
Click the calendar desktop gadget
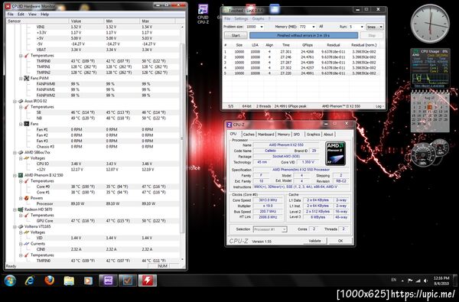point(430,111)
